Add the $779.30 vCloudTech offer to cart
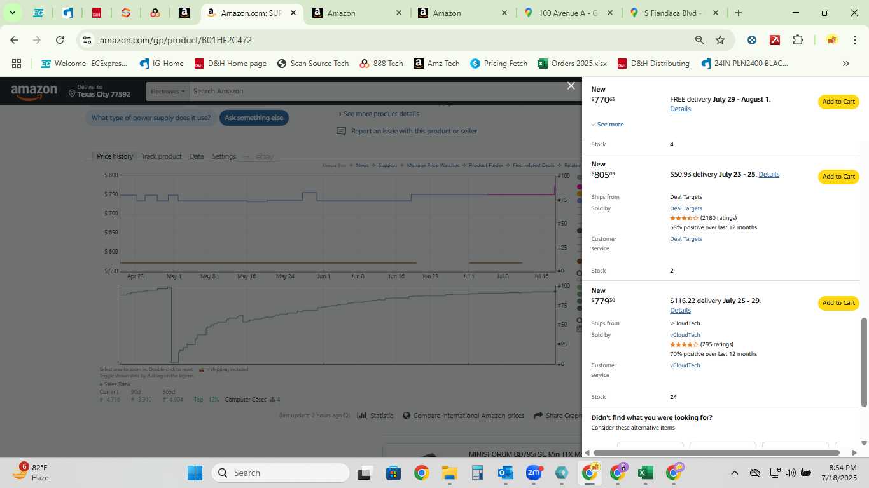The image size is (869, 488). tap(838, 303)
